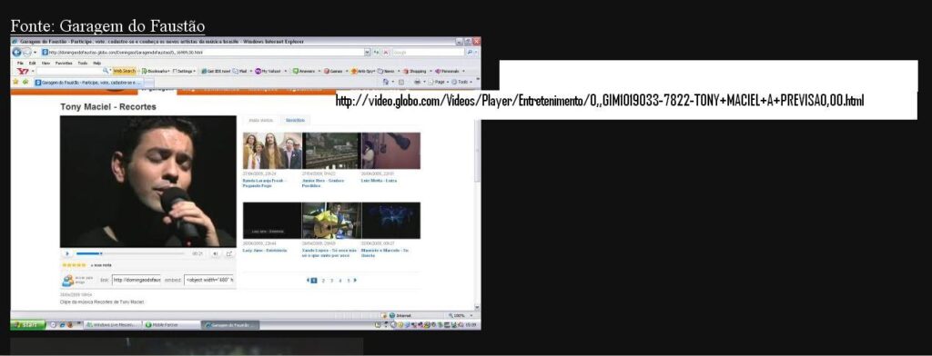
Task: Switch to the 'mais vistos' tab
Action: 261,120
